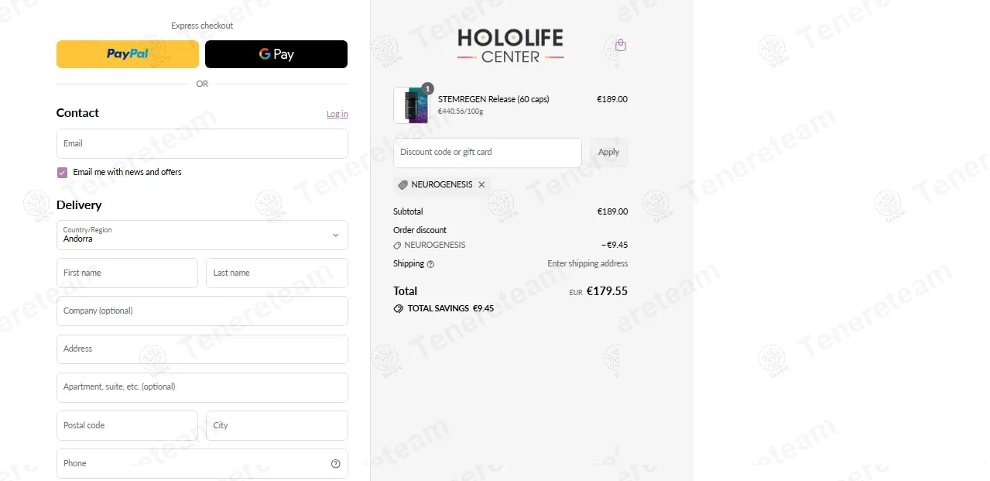This screenshot has height=481, width=990.
Task: Remove the NEUROGENESIS discount code
Action: [x=481, y=185]
